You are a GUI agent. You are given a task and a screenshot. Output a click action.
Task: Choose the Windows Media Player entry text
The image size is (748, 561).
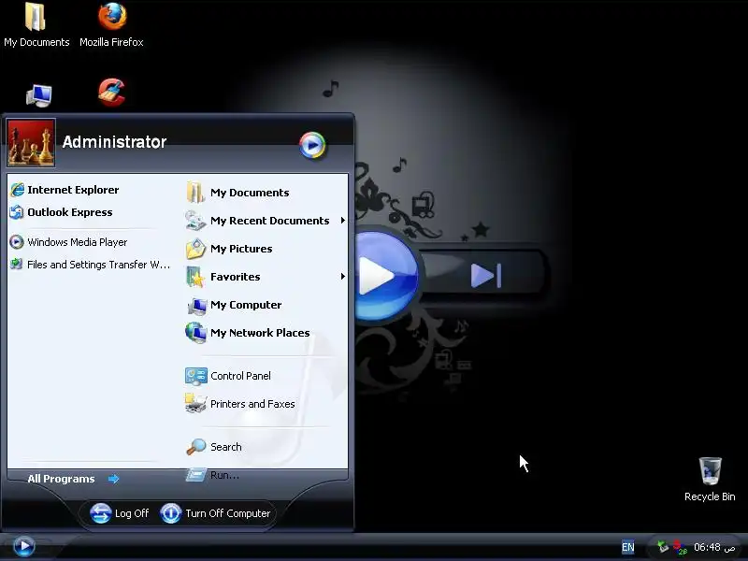[x=78, y=242]
